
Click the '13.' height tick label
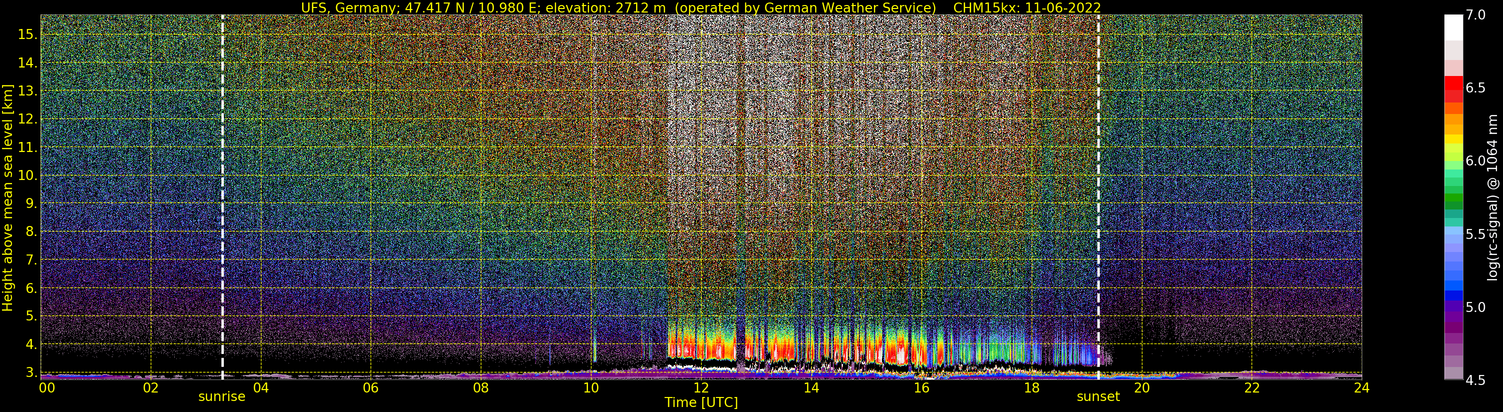(28, 91)
